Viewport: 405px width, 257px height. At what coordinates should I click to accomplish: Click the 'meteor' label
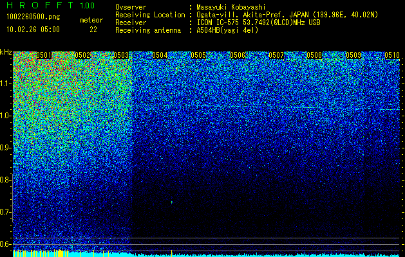pyautogui.click(x=91, y=20)
